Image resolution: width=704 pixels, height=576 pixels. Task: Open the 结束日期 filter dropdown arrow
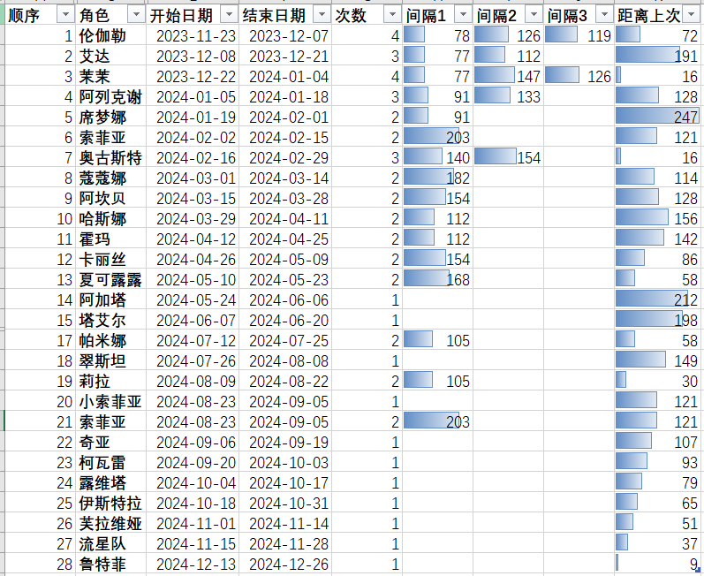pos(322,15)
